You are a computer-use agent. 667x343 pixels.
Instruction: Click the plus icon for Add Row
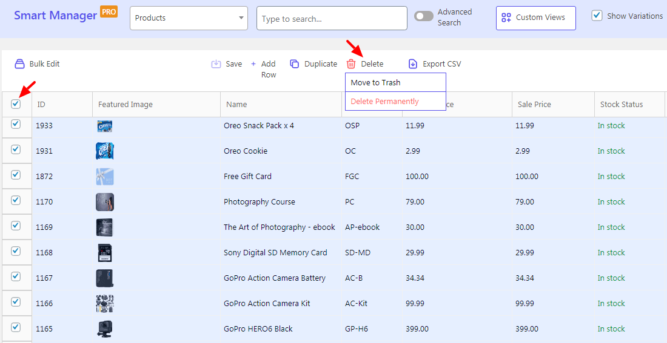(253, 64)
